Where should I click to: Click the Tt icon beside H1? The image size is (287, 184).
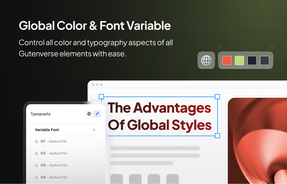[x=36, y=142]
